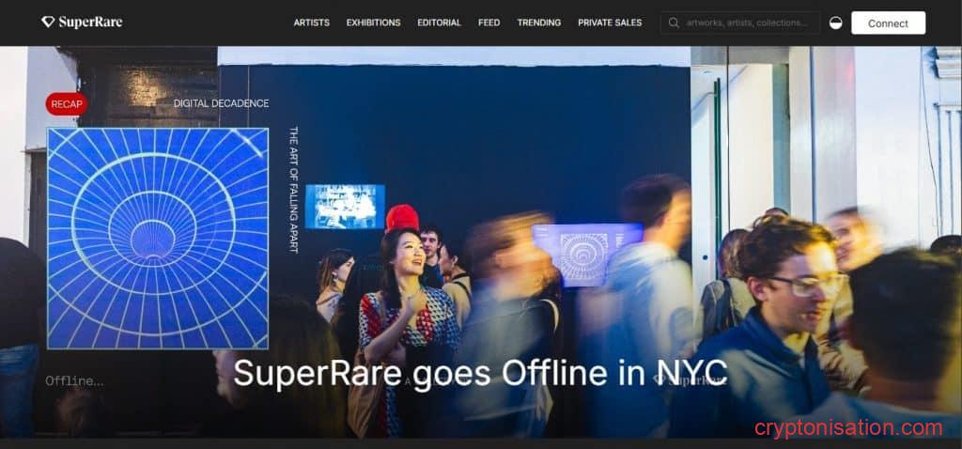962x449 pixels.
Task: Go to the Exhibitions page
Action: pyautogui.click(x=373, y=23)
